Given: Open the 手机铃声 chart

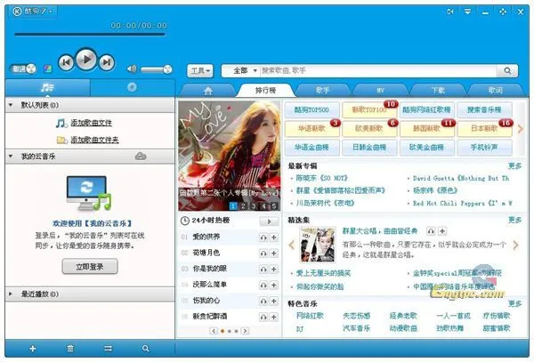Looking at the screenshot, I should pos(484,148).
